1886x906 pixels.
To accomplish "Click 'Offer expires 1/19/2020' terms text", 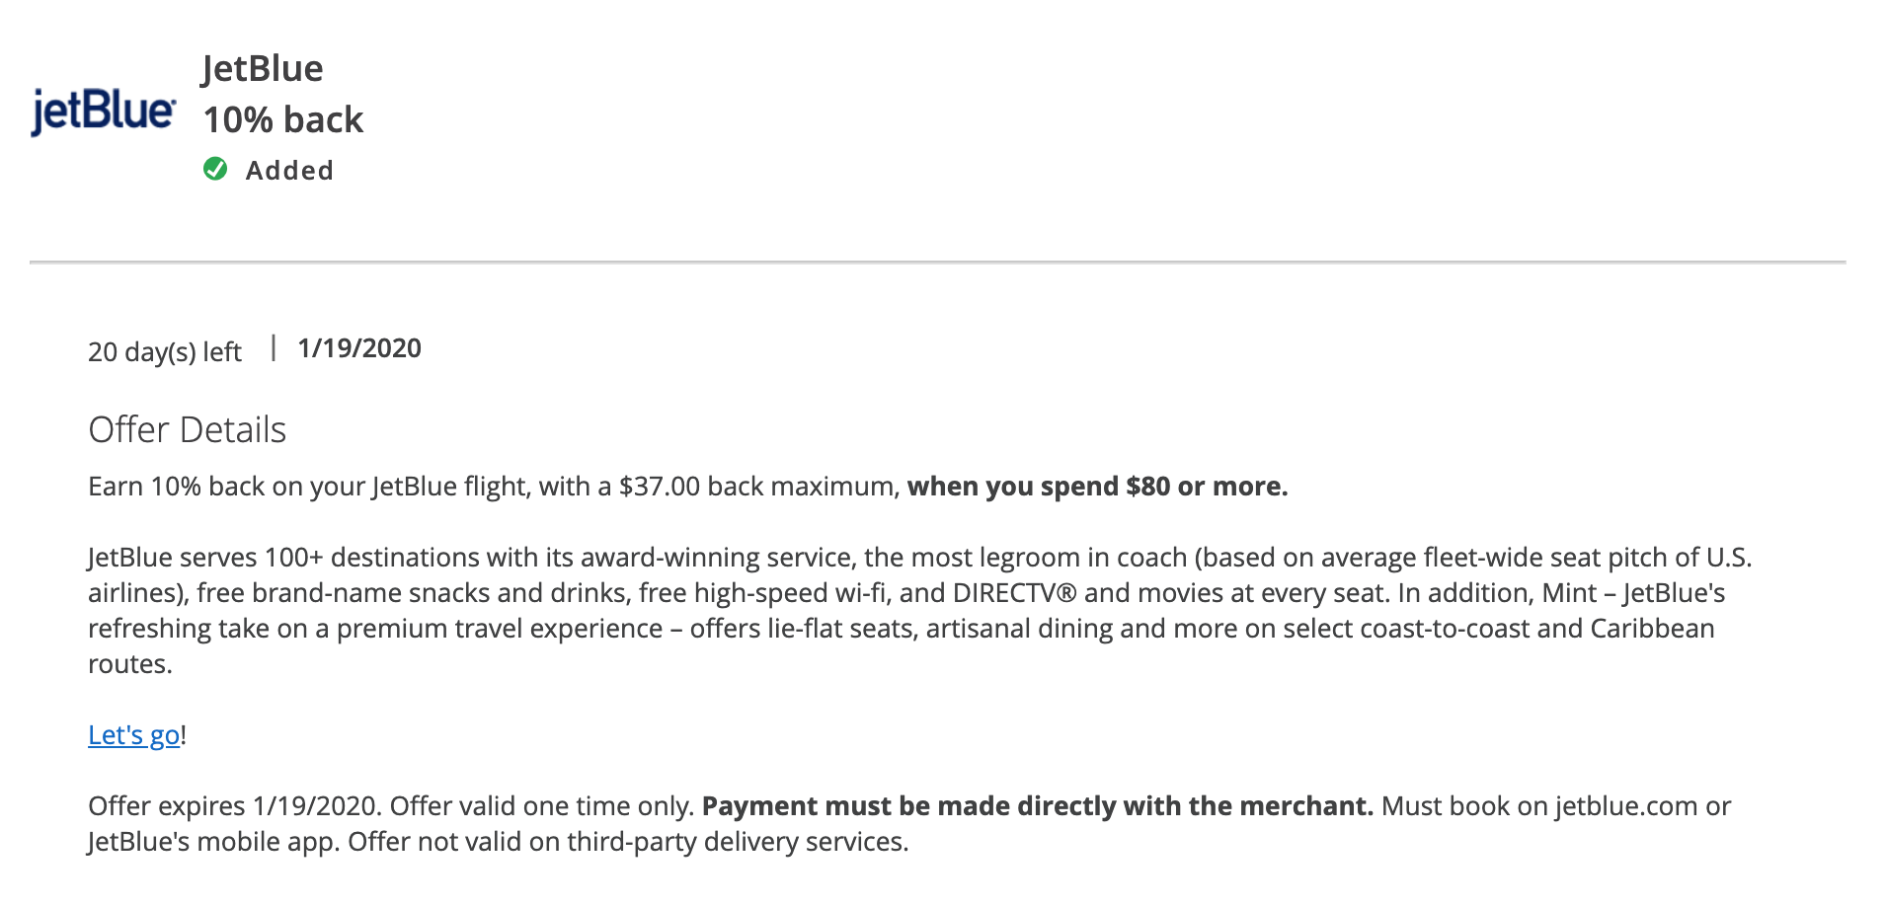I will (233, 806).
